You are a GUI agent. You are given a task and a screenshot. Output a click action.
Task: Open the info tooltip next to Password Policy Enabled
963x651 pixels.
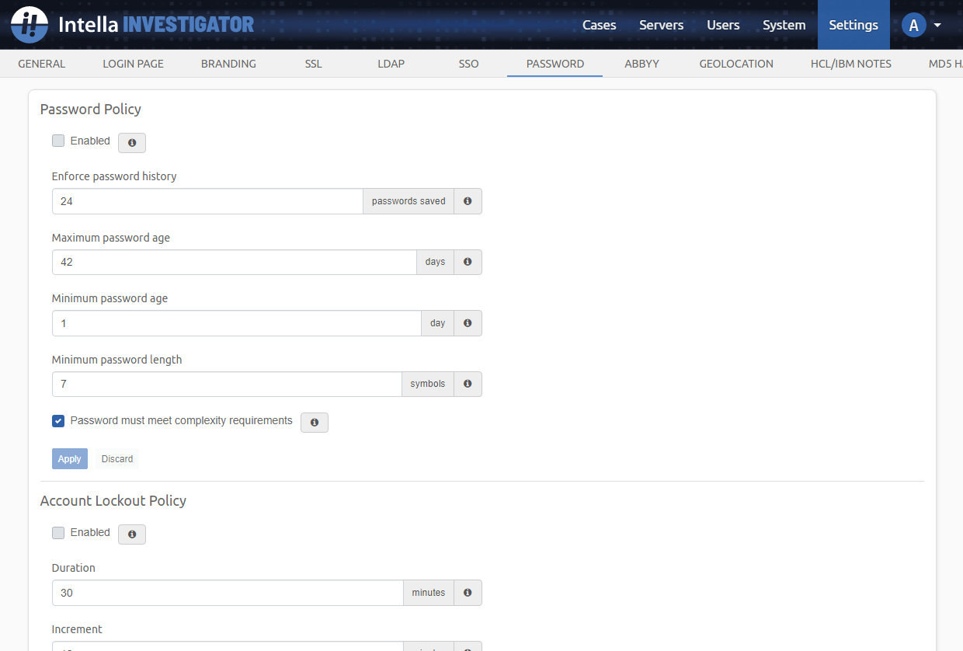(x=131, y=142)
